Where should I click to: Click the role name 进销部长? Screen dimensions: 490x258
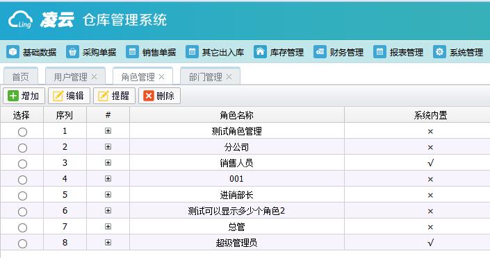click(236, 195)
